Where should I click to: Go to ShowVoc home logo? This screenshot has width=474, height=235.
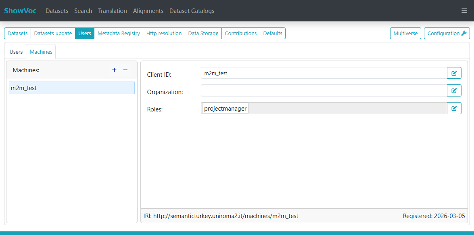[x=20, y=11]
